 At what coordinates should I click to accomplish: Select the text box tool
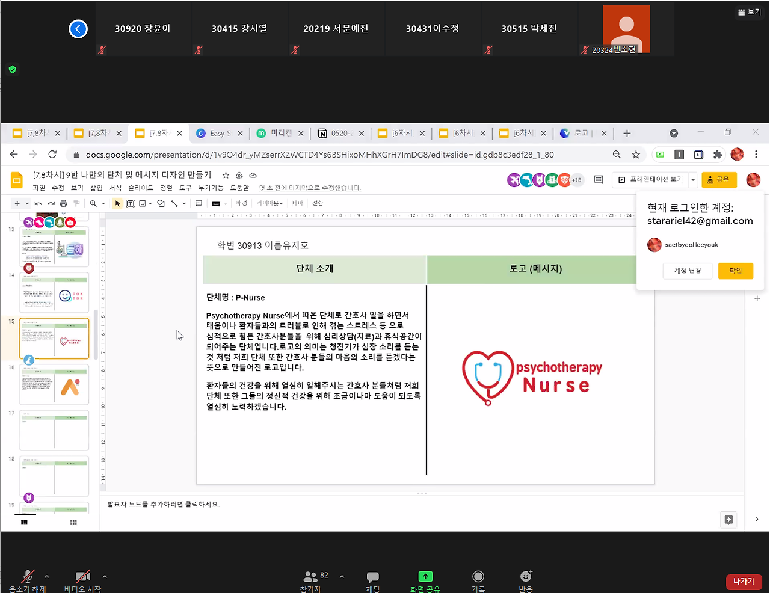coord(130,204)
